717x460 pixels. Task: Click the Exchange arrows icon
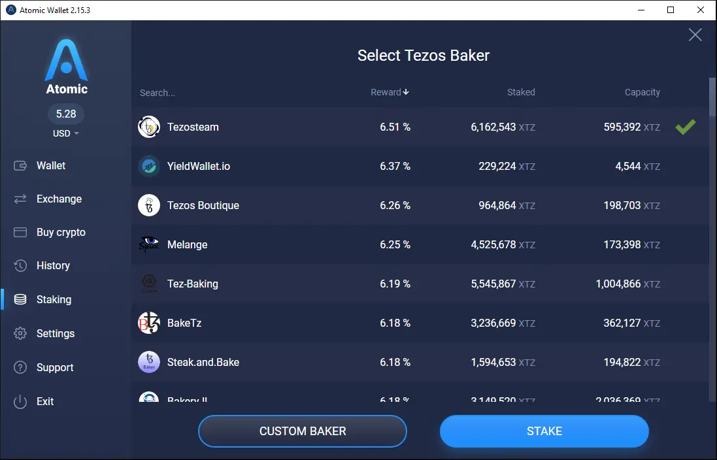[x=20, y=199]
